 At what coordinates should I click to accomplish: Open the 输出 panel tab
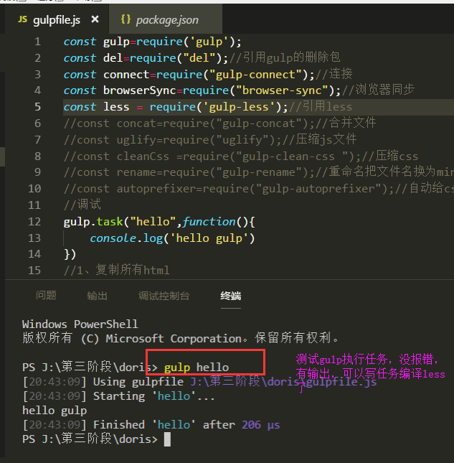pos(97,295)
